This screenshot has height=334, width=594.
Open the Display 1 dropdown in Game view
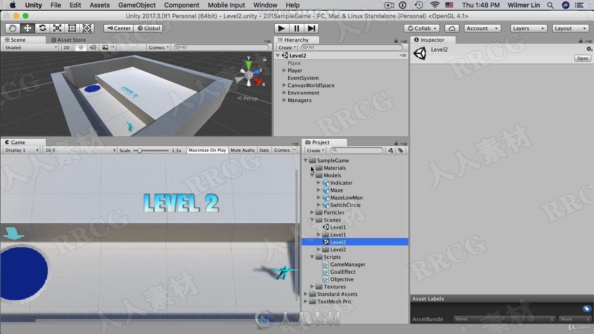pyautogui.click(x=21, y=150)
